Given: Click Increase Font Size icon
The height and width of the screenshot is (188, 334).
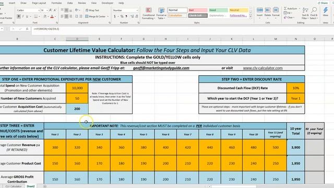Looking at the screenshot, I should point(51,10).
